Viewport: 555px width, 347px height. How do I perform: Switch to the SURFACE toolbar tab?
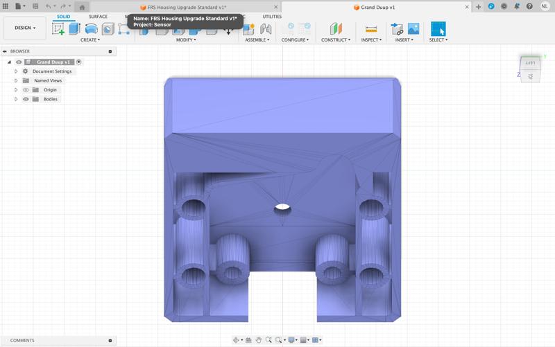[98, 17]
